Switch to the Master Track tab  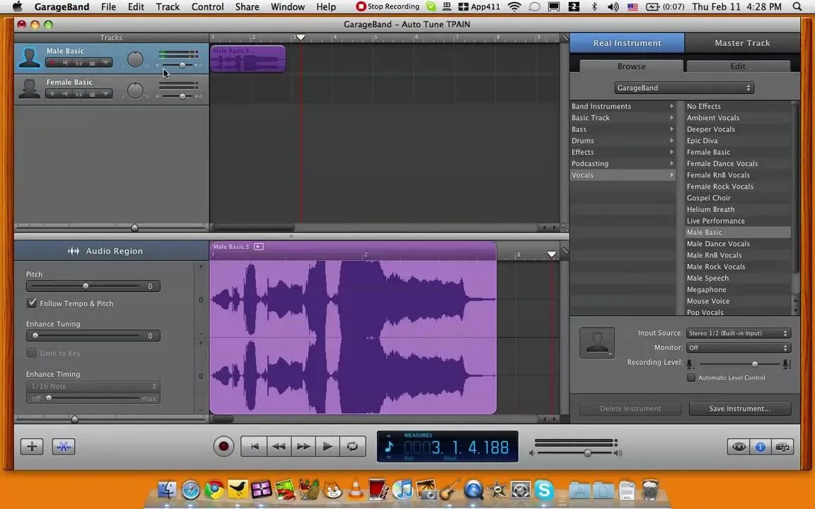click(742, 43)
